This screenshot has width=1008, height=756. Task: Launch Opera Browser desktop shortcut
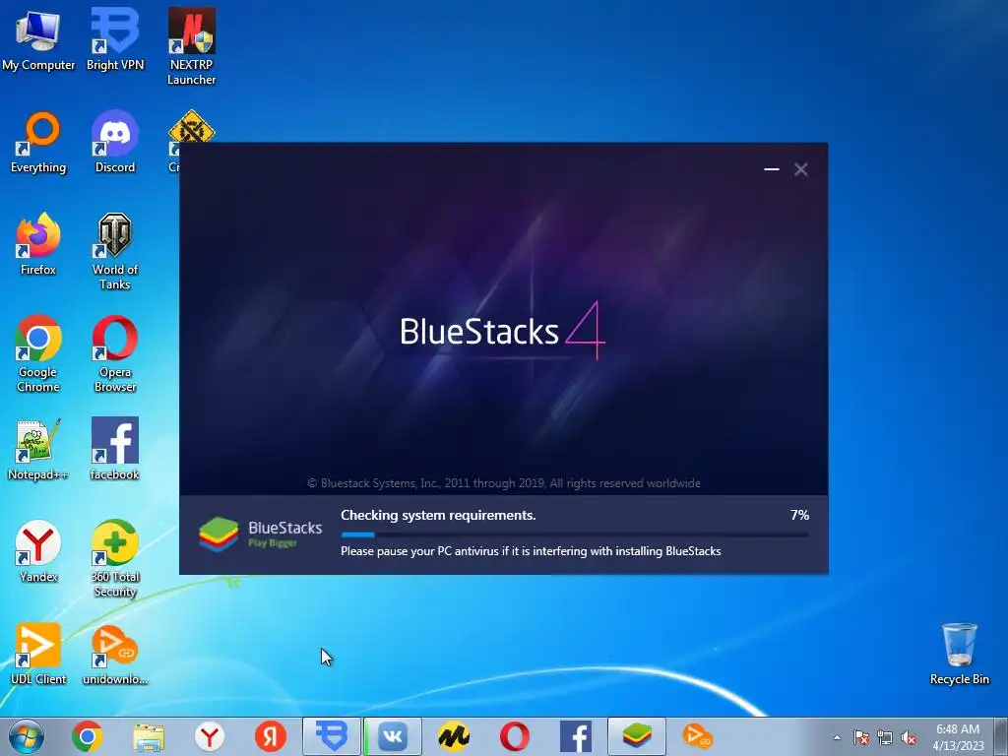115,354
